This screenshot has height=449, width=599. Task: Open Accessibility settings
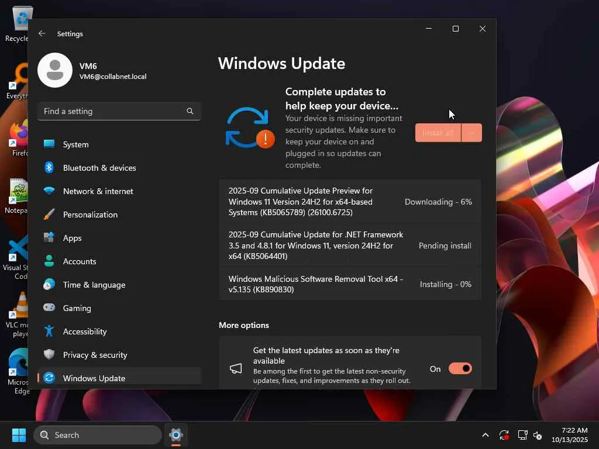point(119,331)
